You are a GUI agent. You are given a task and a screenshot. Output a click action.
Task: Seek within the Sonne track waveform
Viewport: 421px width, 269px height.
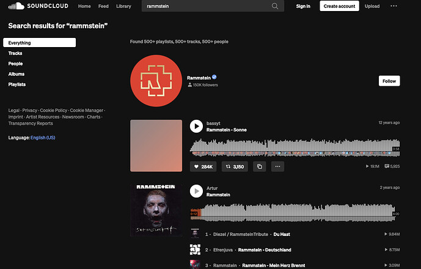[x=295, y=147]
